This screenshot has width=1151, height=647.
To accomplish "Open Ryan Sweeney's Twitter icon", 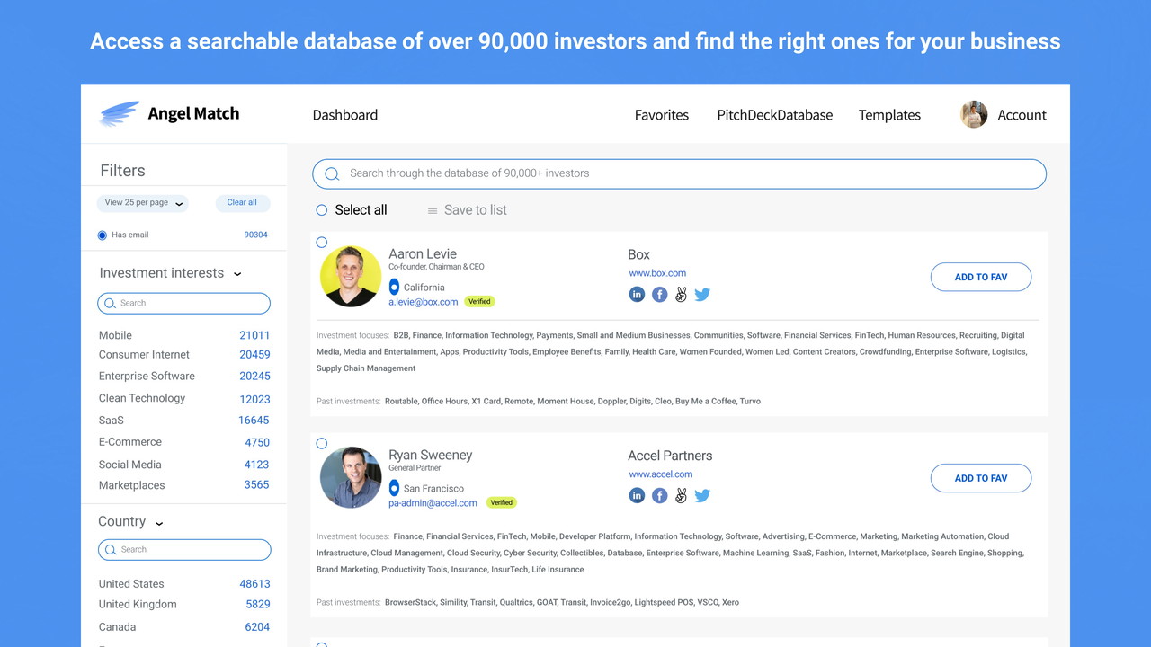I will pyautogui.click(x=702, y=495).
